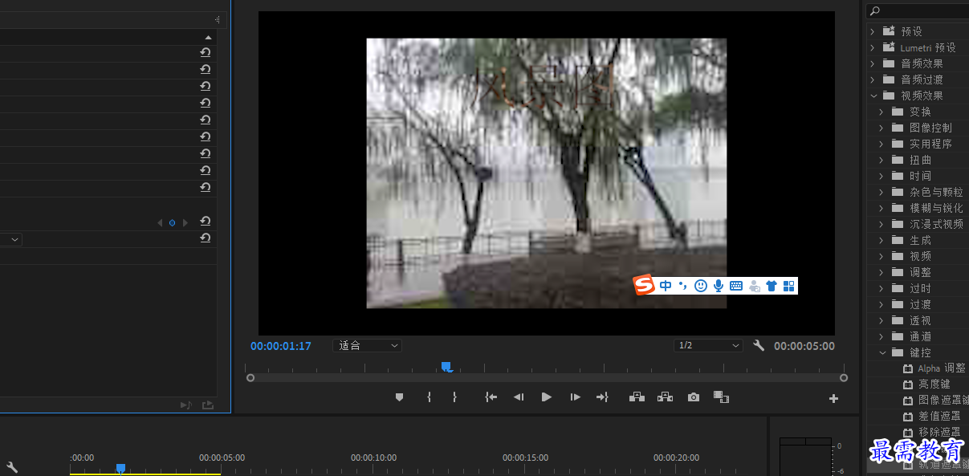969x476 pixels.
Task: Jump to the In point
Action: pos(491,397)
